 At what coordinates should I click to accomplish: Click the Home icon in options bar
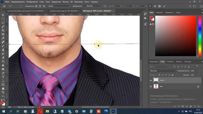(4, 6)
